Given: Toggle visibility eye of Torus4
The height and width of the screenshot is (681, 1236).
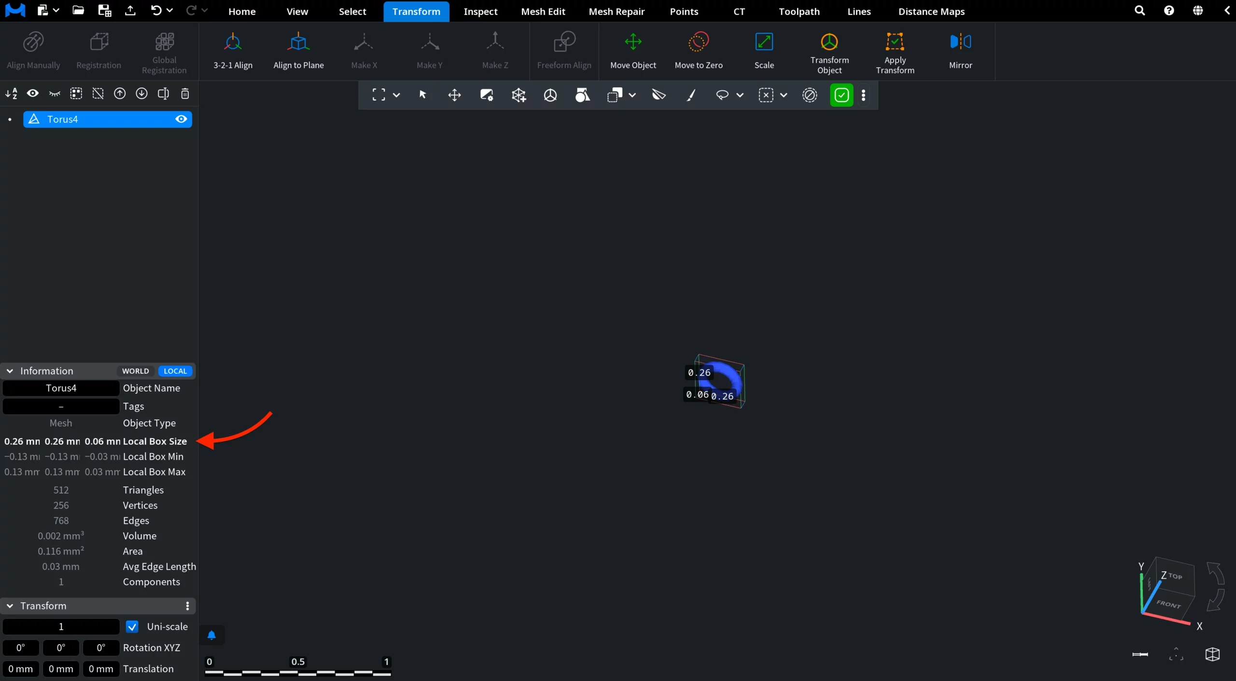Looking at the screenshot, I should (x=181, y=119).
